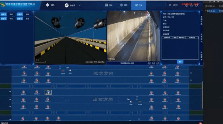The height and width of the screenshot is (124, 223).
Task: Click the admin user profile icon
Action: pos(170,5)
